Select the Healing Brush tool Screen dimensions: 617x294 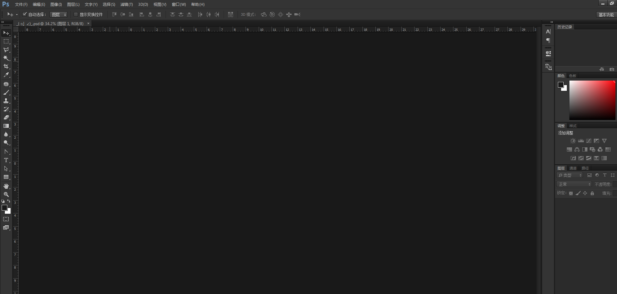pyautogui.click(x=6, y=84)
